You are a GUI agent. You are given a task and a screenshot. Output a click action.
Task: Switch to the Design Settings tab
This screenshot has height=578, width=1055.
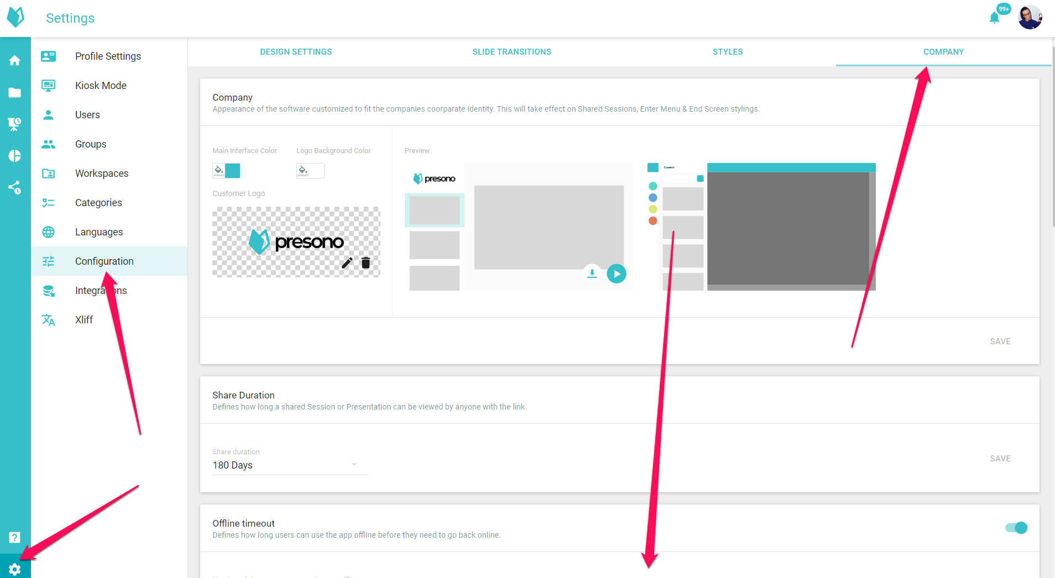pos(296,52)
